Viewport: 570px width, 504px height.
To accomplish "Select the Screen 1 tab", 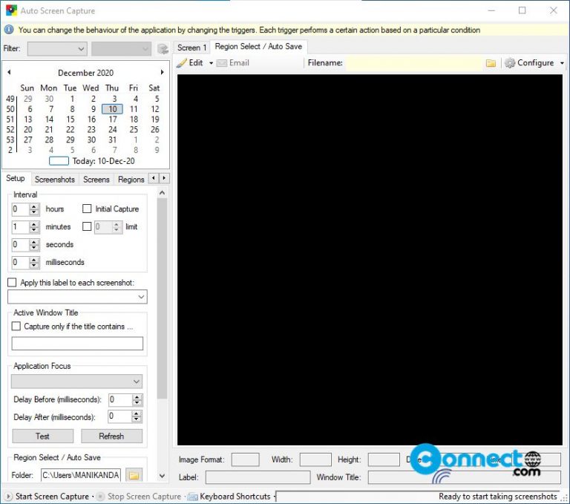I will tap(191, 48).
